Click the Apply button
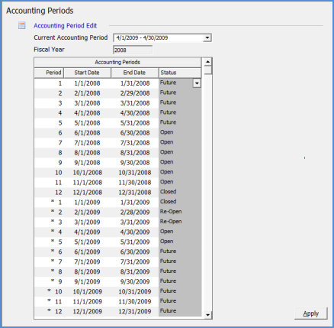Viewport: 334px width, 328px height. [311, 313]
